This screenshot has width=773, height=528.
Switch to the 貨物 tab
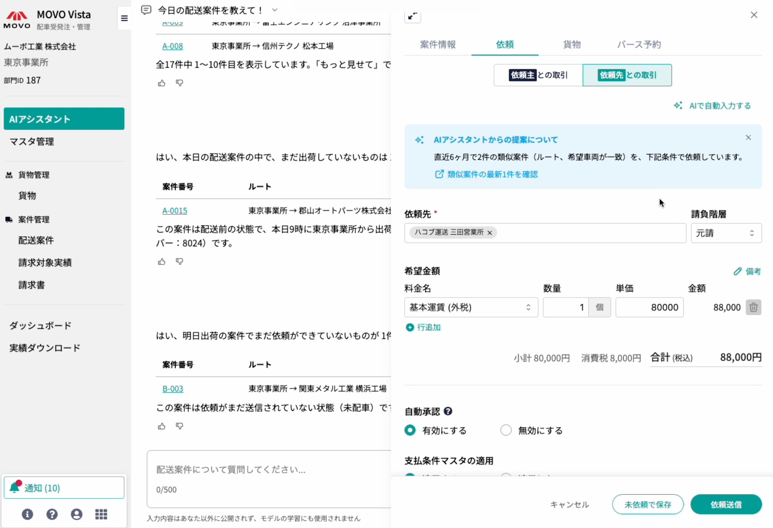pyautogui.click(x=571, y=45)
